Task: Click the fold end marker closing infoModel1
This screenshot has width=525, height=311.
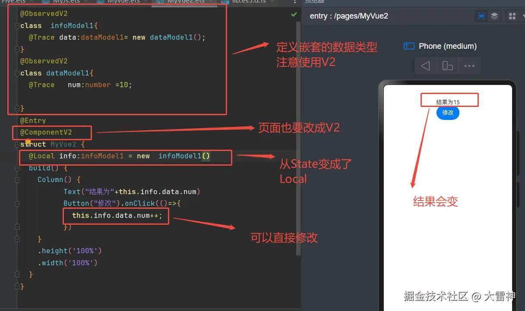Action: pos(17,49)
